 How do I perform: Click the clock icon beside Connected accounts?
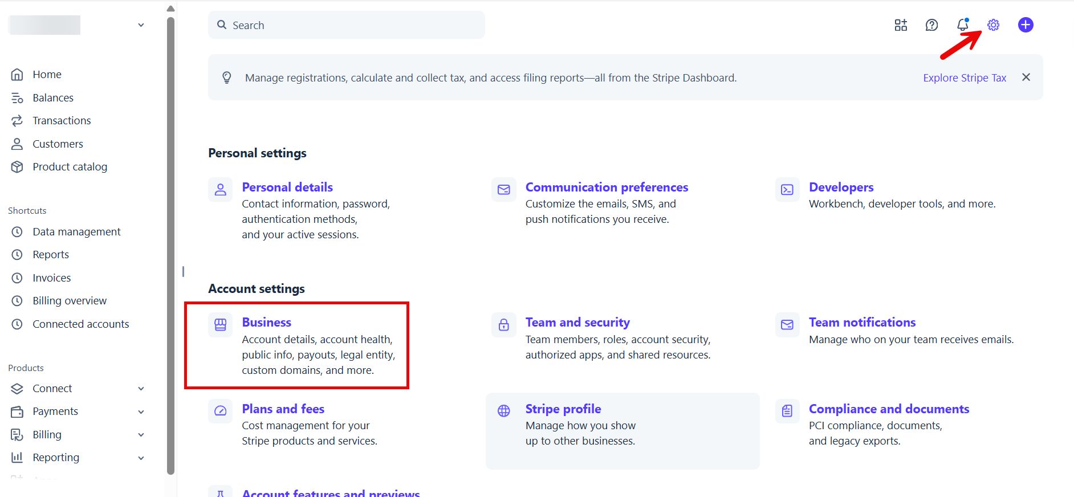pyautogui.click(x=17, y=324)
